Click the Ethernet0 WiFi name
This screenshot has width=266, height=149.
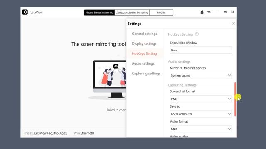87,133
